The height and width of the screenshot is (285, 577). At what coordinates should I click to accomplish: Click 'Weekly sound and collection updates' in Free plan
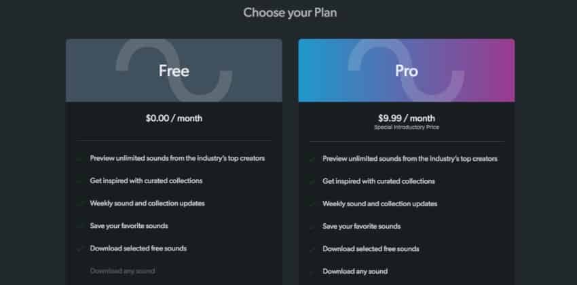(147, 203)
